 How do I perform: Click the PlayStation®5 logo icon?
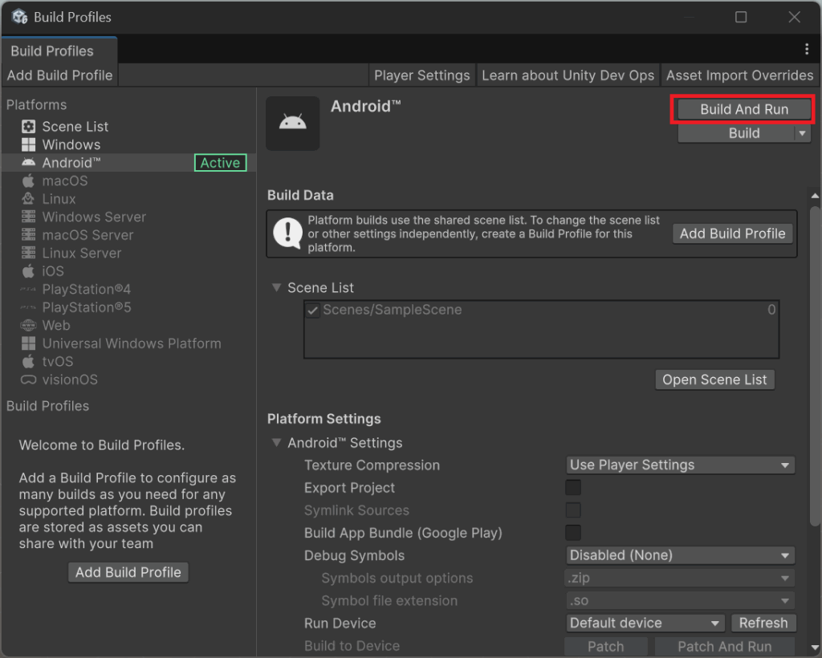click(28, 307)
